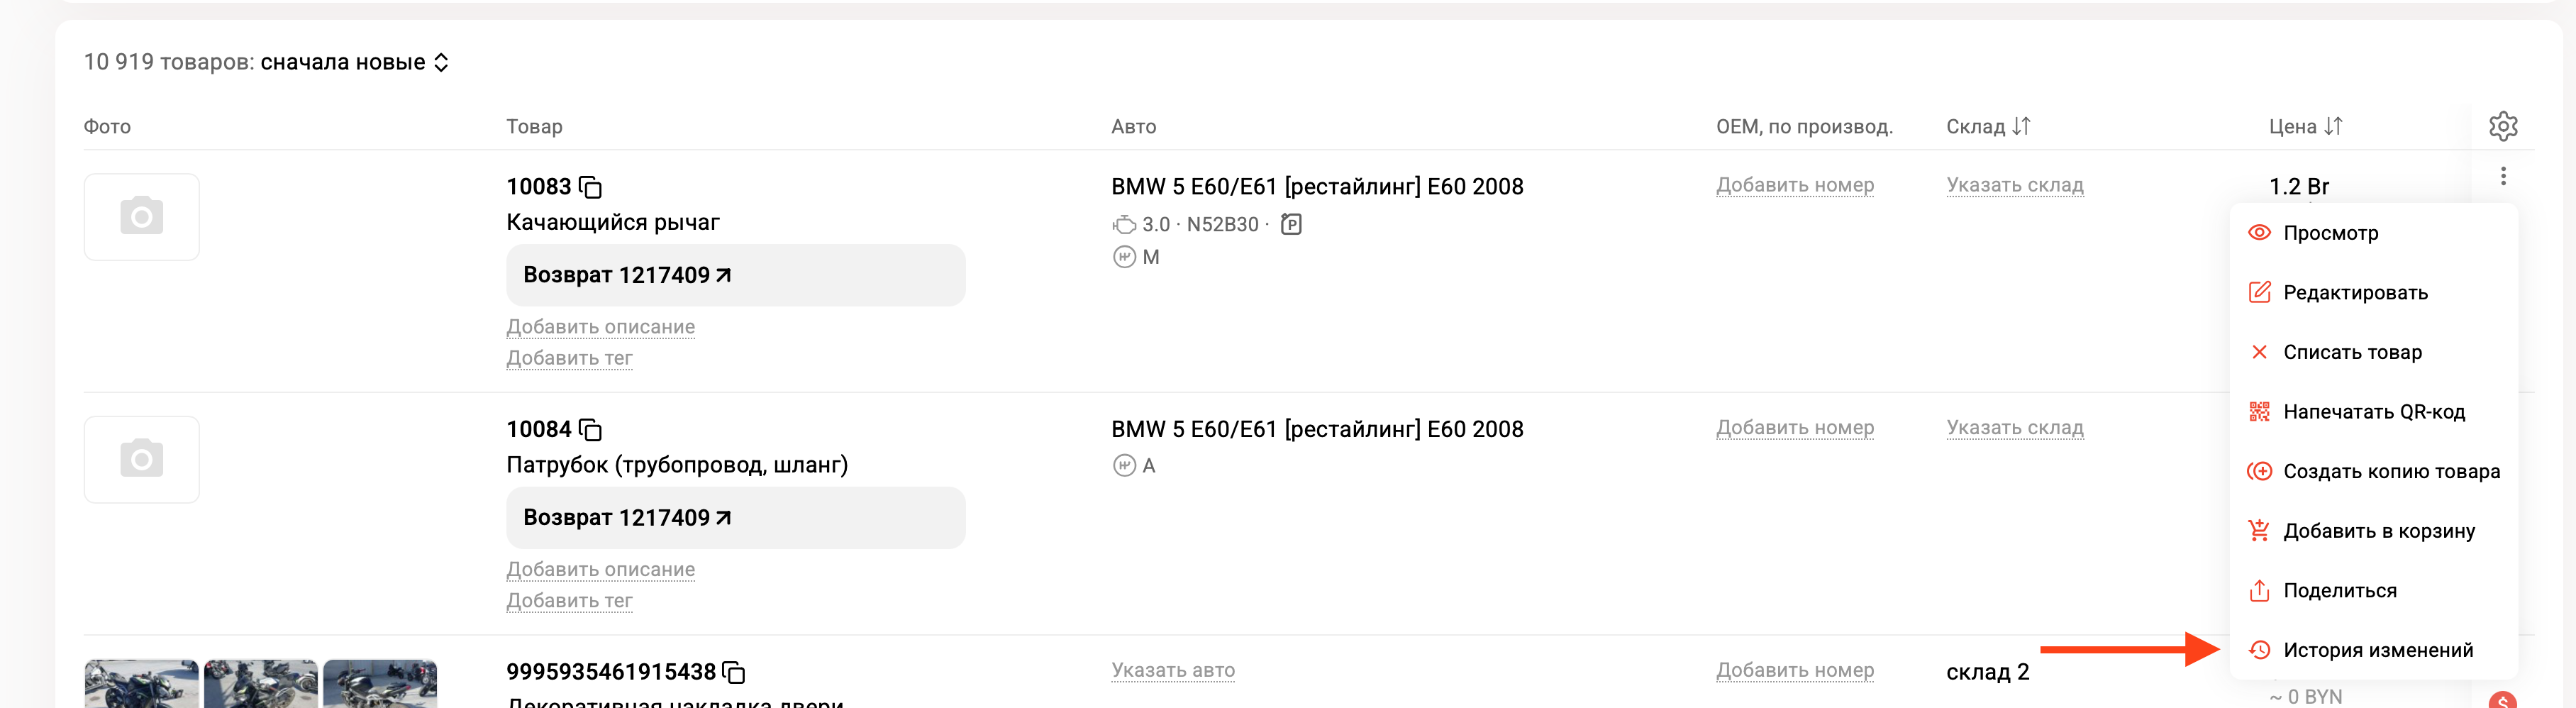The height and width of the screenshot is (708, 2576).
Task: Click "Указать авто" link
Action: coord(1172,670)
